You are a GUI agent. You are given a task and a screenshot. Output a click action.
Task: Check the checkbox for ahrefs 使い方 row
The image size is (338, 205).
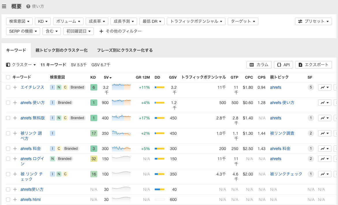tap(8, 102)
